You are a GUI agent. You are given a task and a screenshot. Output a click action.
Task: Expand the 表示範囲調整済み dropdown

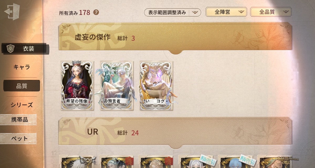coord(172,12)
